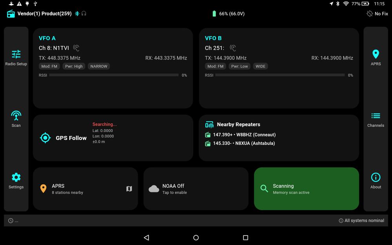Tap the Bluetooth icon next to device name
This screenshot has height=245, width=392.
(x=77, y=13)
